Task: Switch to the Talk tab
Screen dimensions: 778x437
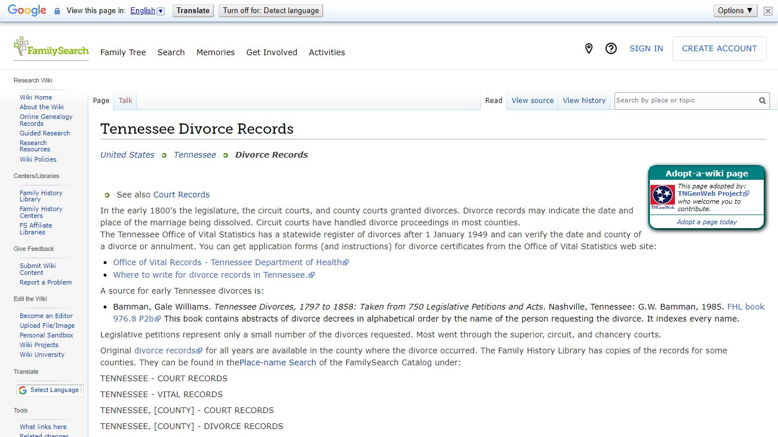Action: pyautogui.click(x=125, y=101)
